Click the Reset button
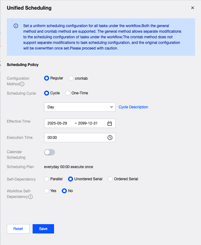This screenshot has width=201, height=245. [18, 229]
